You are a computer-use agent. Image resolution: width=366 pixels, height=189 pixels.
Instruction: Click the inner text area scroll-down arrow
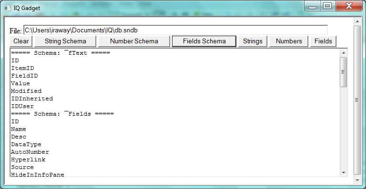coord(343,173)
